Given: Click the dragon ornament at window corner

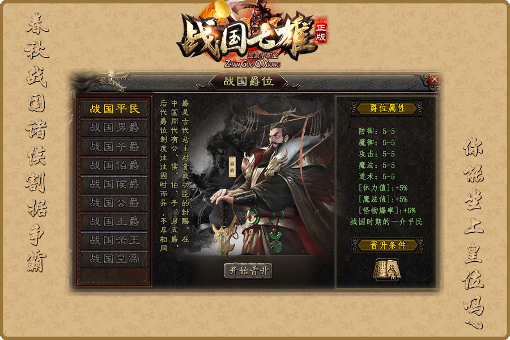Looking at the screenshot, I should tap(101, 82).
